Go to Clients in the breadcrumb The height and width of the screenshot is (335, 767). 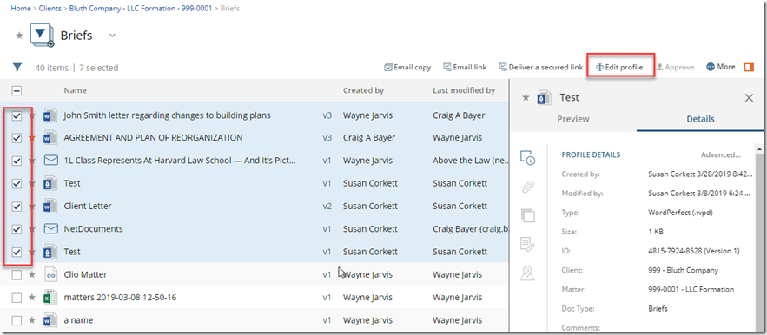tap(49, 9)
